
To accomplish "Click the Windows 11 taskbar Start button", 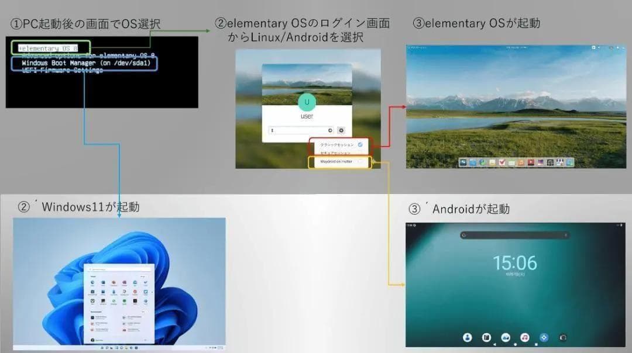I will [102, 348].
